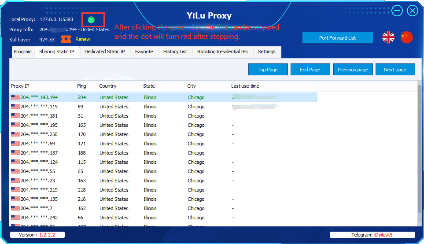Select proxy row ending in .124
The image size is (424, 244).
164,162
